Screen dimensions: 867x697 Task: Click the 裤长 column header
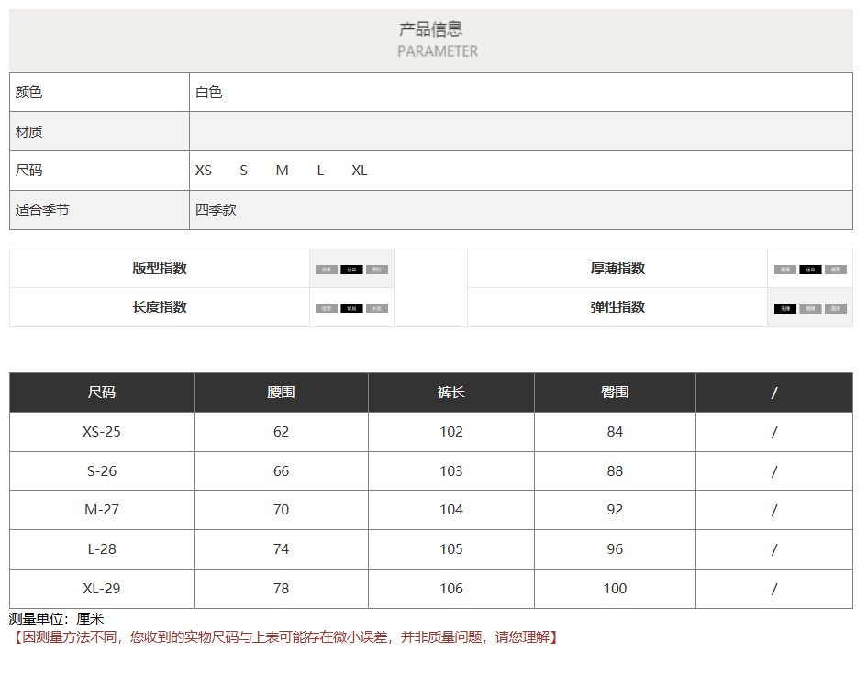coord(451,393)
